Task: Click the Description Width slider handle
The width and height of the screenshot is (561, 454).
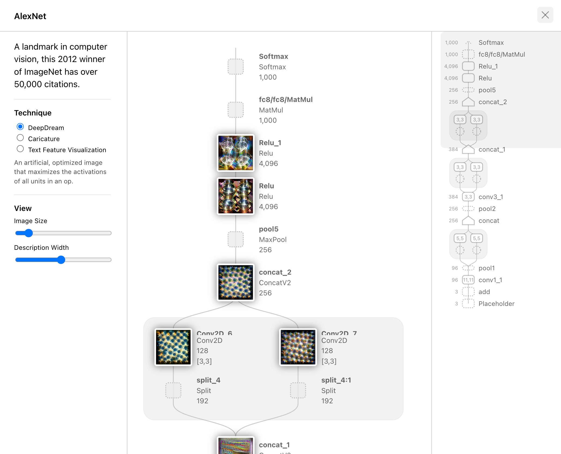Action: [61, 260]
